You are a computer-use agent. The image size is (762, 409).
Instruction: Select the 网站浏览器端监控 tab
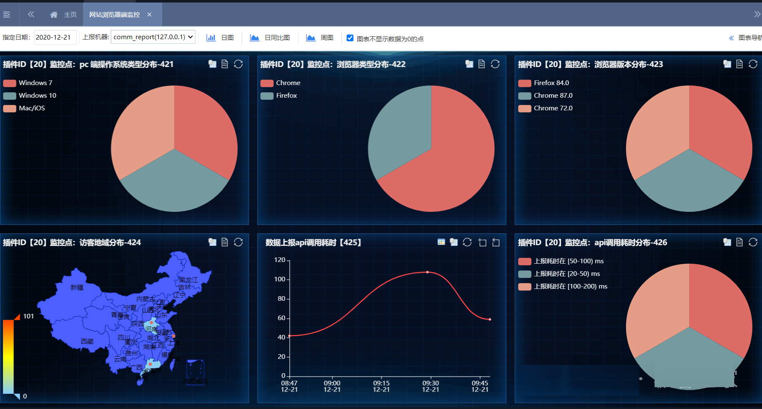pyautogui.click(x=115, y=15)
